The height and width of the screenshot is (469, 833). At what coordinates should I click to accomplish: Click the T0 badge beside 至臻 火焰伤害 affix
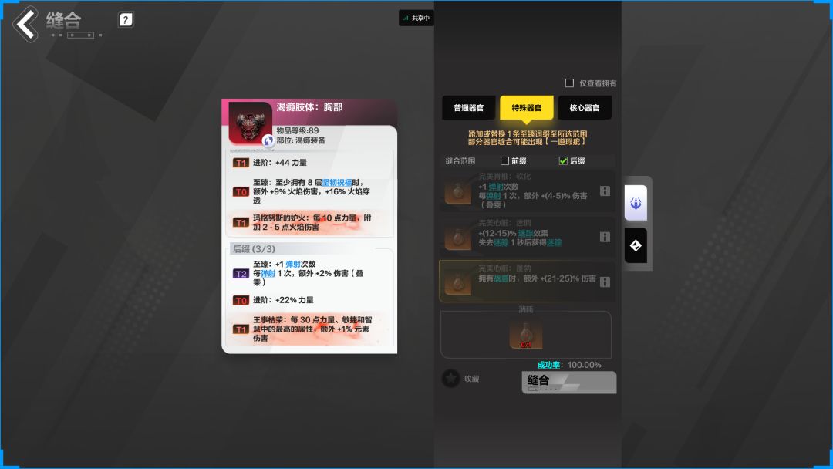click(x=241, y=192)
